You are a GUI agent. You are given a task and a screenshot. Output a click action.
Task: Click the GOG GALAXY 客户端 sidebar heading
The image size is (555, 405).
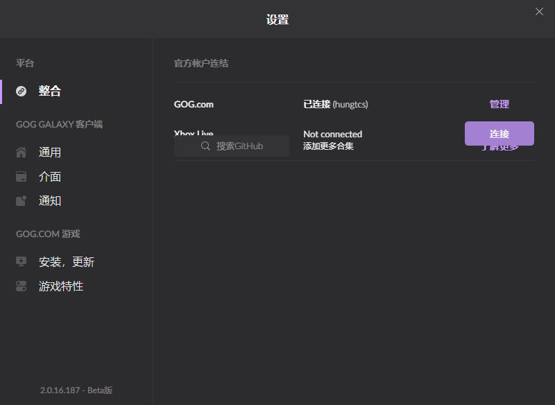59,125
